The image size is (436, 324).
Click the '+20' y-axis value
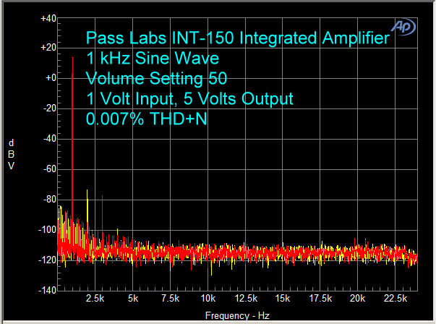coord(48,48)
